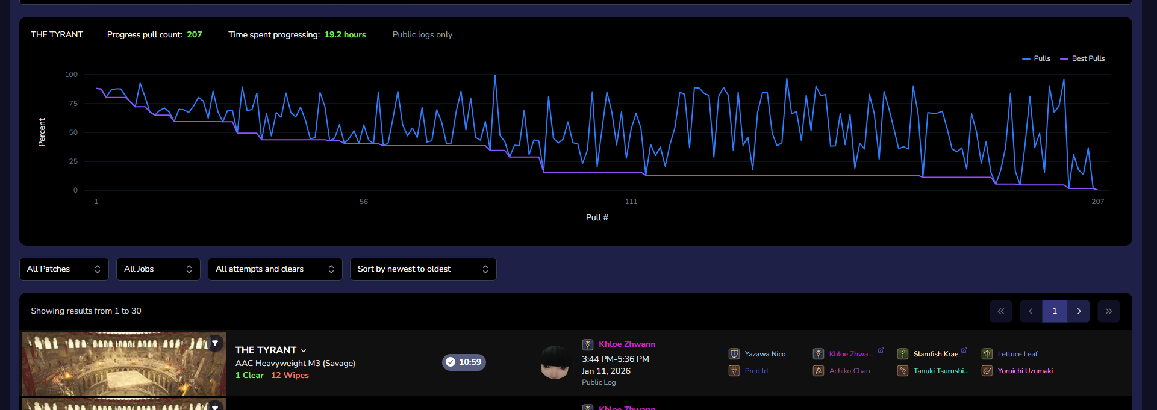Click the 207 progress pull count value
Screen dimensions: 1157x410
(x=195, y=34)
